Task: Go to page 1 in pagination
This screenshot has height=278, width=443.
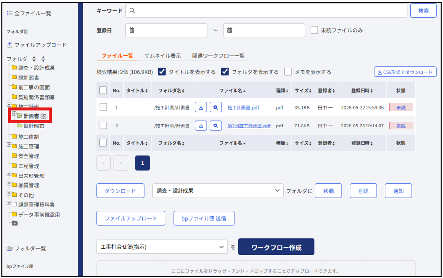Action: tap(142, 163)
